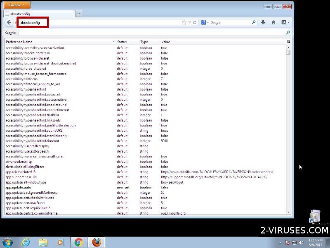Viewport: 330px width, 248px height.
Task: Sort preferences by the Status column
Action: (127, 42)
